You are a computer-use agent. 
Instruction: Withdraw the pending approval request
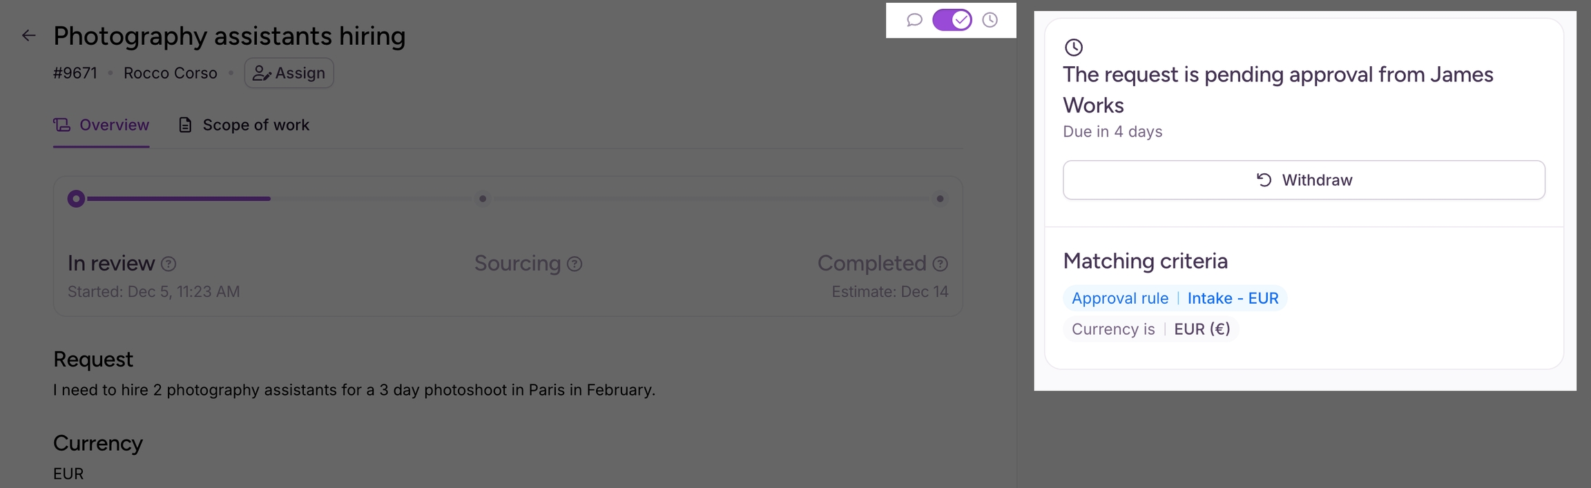click(1303, 180)
